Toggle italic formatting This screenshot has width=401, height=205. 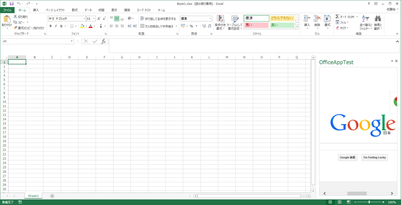[x=56, y=26]
